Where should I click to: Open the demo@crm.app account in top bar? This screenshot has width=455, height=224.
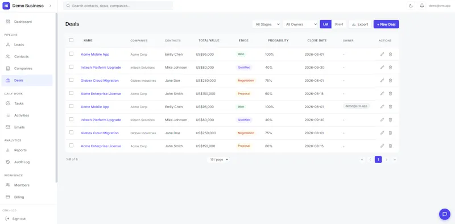(440, 6)
